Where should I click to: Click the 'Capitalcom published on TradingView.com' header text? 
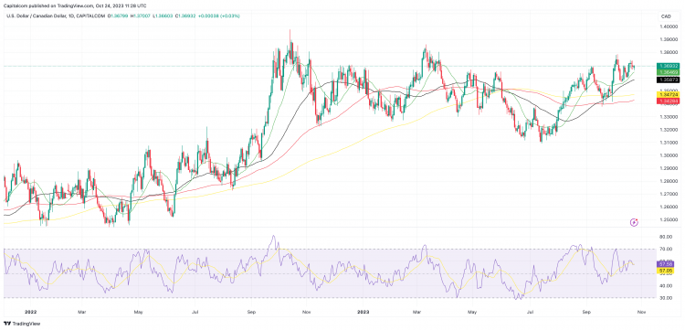coord(48,5)
